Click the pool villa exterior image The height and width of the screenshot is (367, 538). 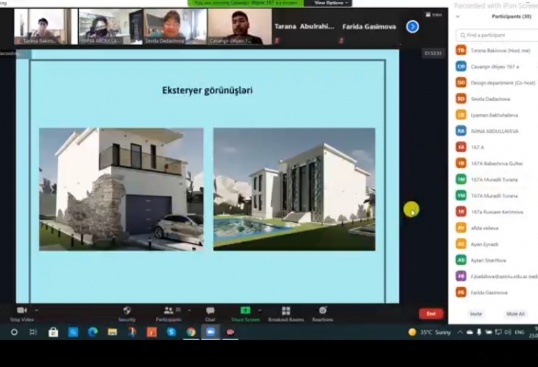294,189
